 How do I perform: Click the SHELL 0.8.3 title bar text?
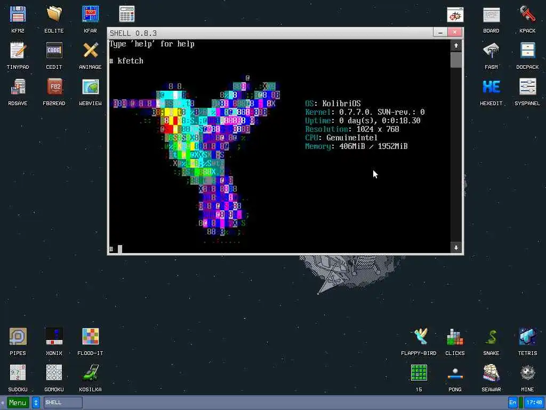point(133,33)
